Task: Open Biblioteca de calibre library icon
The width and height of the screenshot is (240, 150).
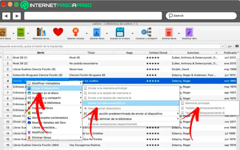Action: pyautogui.click(x=41, y=32)
